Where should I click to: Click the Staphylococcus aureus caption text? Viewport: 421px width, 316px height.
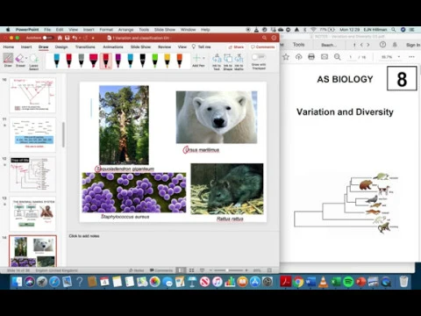[125, 217]
